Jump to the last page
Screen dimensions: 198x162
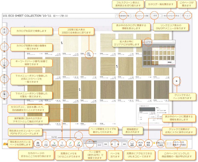[x=124, y=144]
